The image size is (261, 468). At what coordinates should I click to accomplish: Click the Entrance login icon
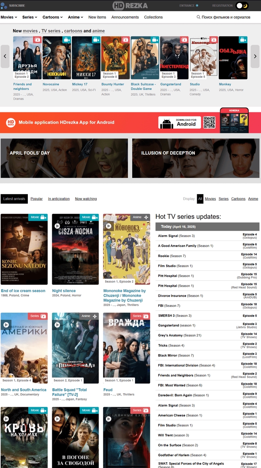pyautogui.click(x=197, y=5)
